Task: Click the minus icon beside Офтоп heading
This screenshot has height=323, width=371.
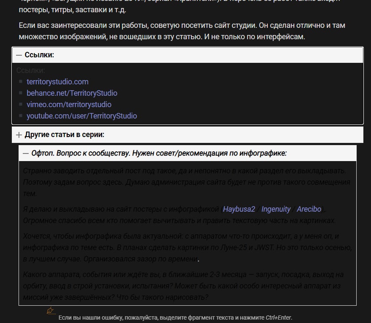Action: pos(26,153)
